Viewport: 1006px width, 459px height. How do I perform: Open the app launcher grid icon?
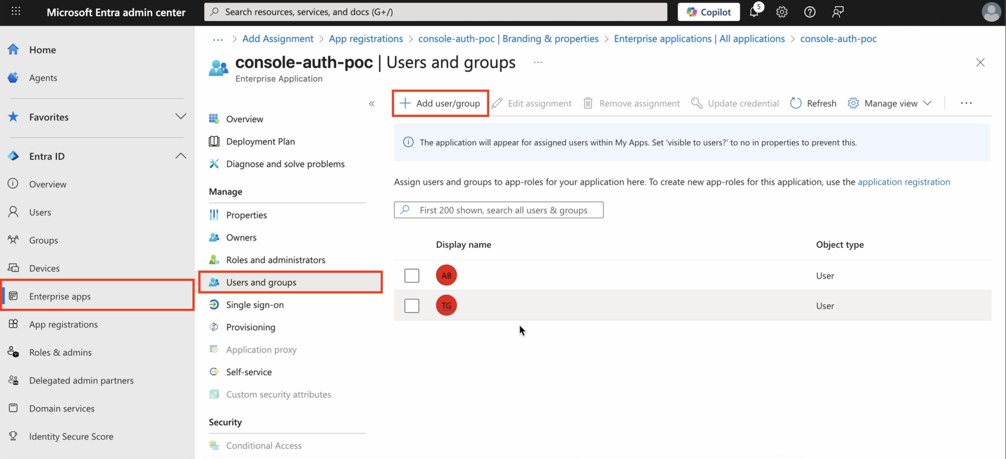16,12
